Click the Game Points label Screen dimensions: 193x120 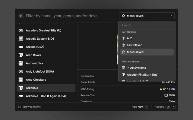tap(88, 82)
